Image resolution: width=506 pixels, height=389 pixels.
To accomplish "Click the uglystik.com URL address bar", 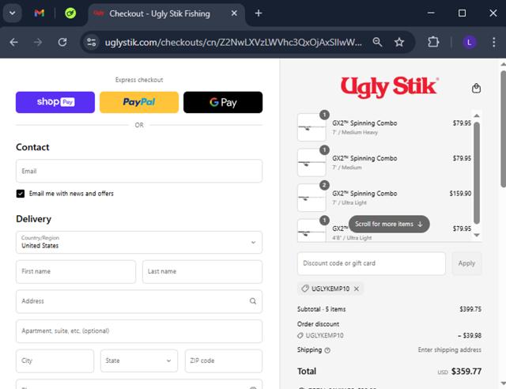I will click(x=233, y=42).
